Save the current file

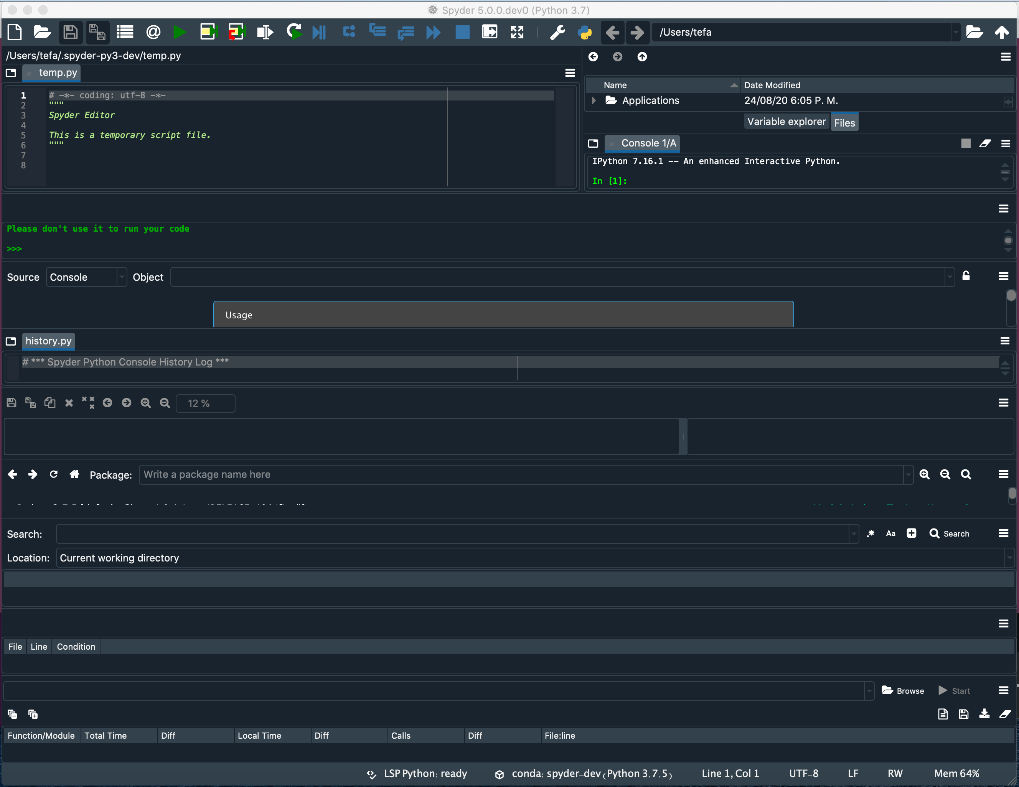[71, 32]
